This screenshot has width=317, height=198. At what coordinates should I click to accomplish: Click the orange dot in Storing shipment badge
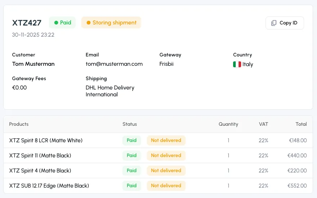[89, 23]
